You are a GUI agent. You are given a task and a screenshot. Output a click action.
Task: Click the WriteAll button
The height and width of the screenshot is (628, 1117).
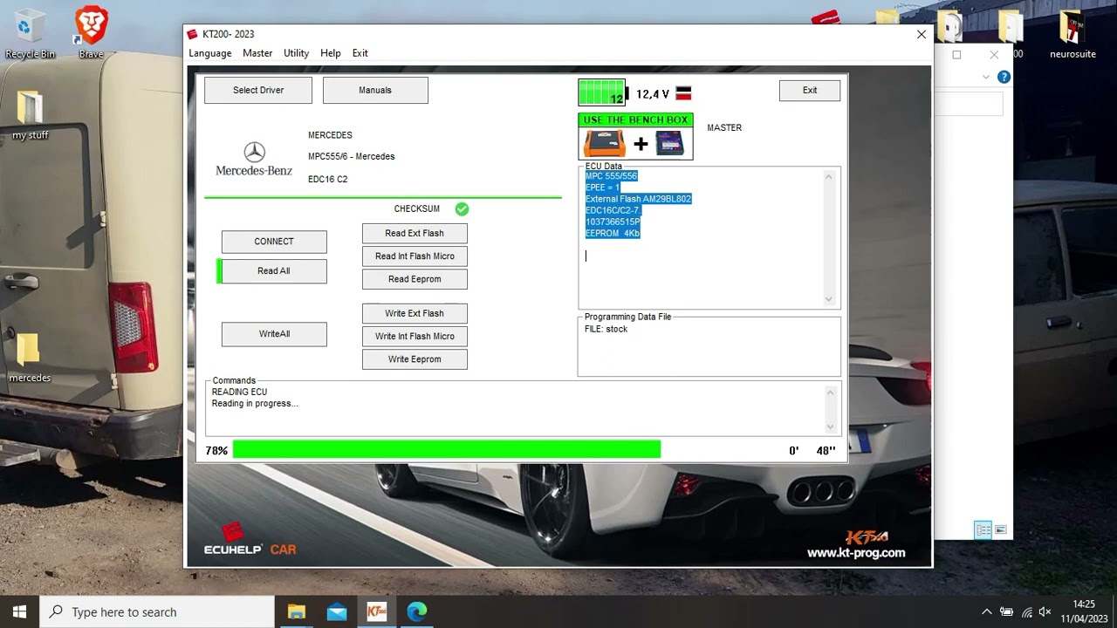click(274, 334)
